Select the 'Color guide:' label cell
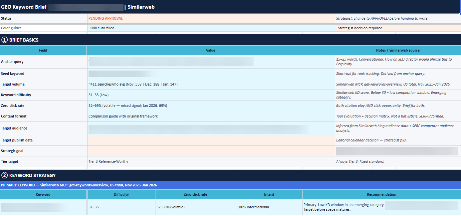The image size is (461, 216). [x=43, y=28]
